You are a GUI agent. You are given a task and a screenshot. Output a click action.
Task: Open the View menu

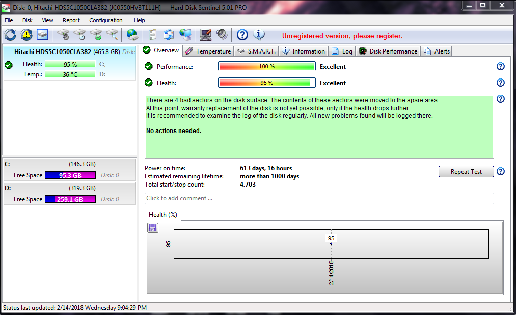pyautogui.click(x=47, y=20)
